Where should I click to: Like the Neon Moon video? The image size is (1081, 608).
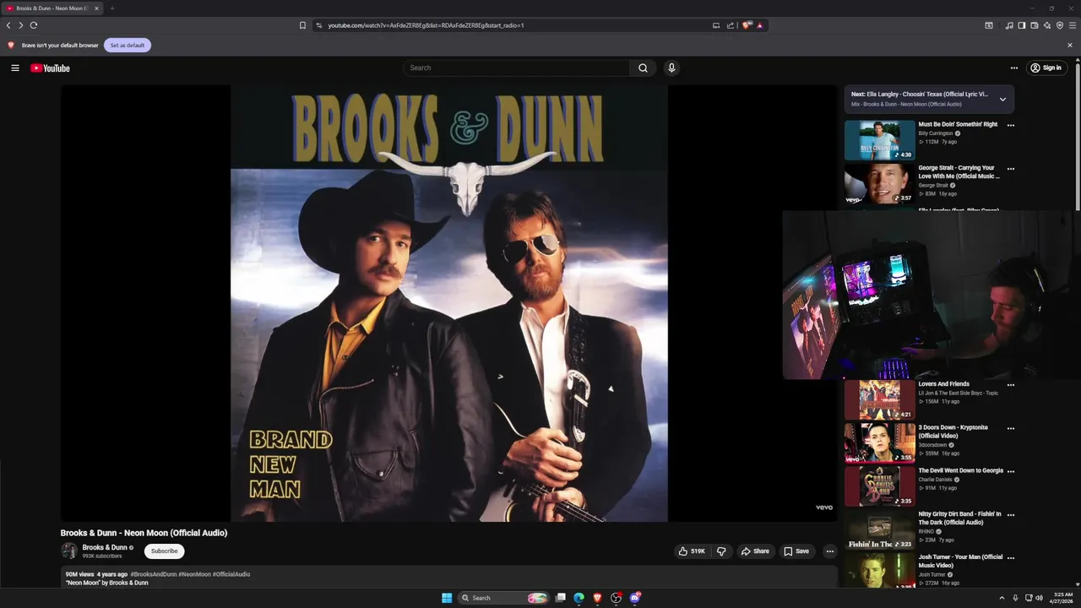692,551
